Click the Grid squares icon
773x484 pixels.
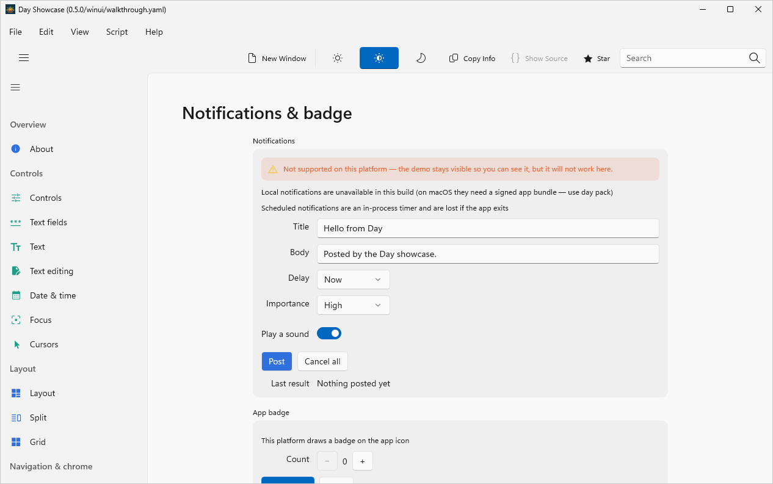tap(16, 442)
